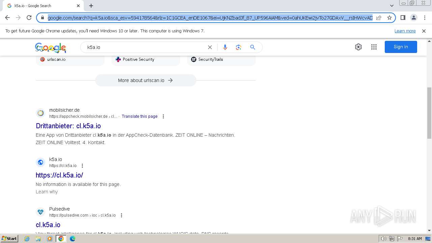
Task: Search by image with Google Lens
Action: coord(239,47)
